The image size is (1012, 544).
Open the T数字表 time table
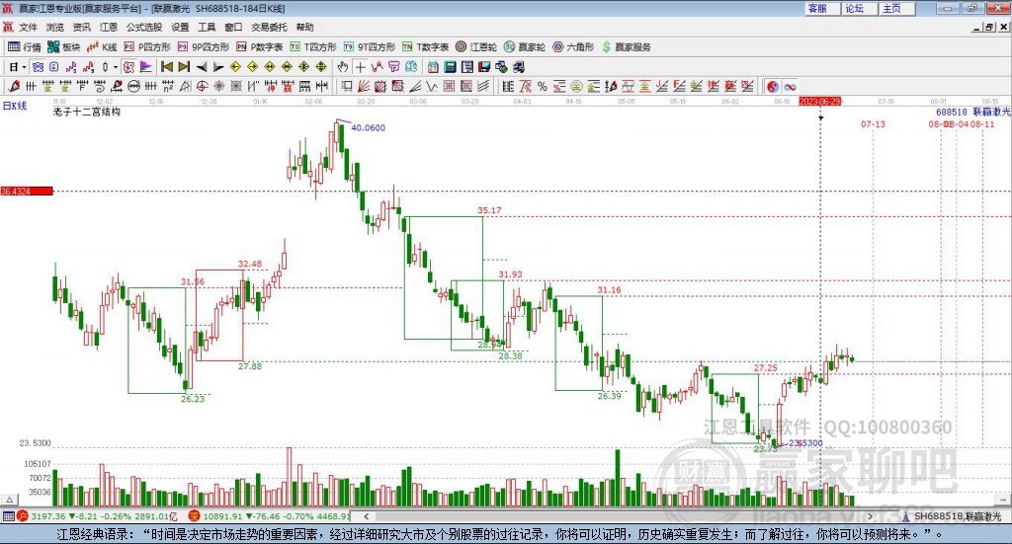click(425, 47)
